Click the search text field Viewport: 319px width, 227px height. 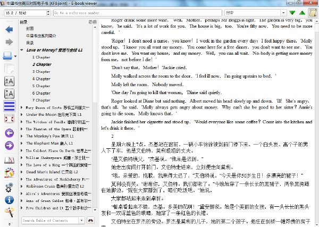point(253,13)
